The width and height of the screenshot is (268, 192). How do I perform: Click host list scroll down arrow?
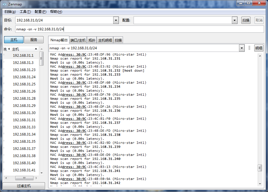[42, 173]
